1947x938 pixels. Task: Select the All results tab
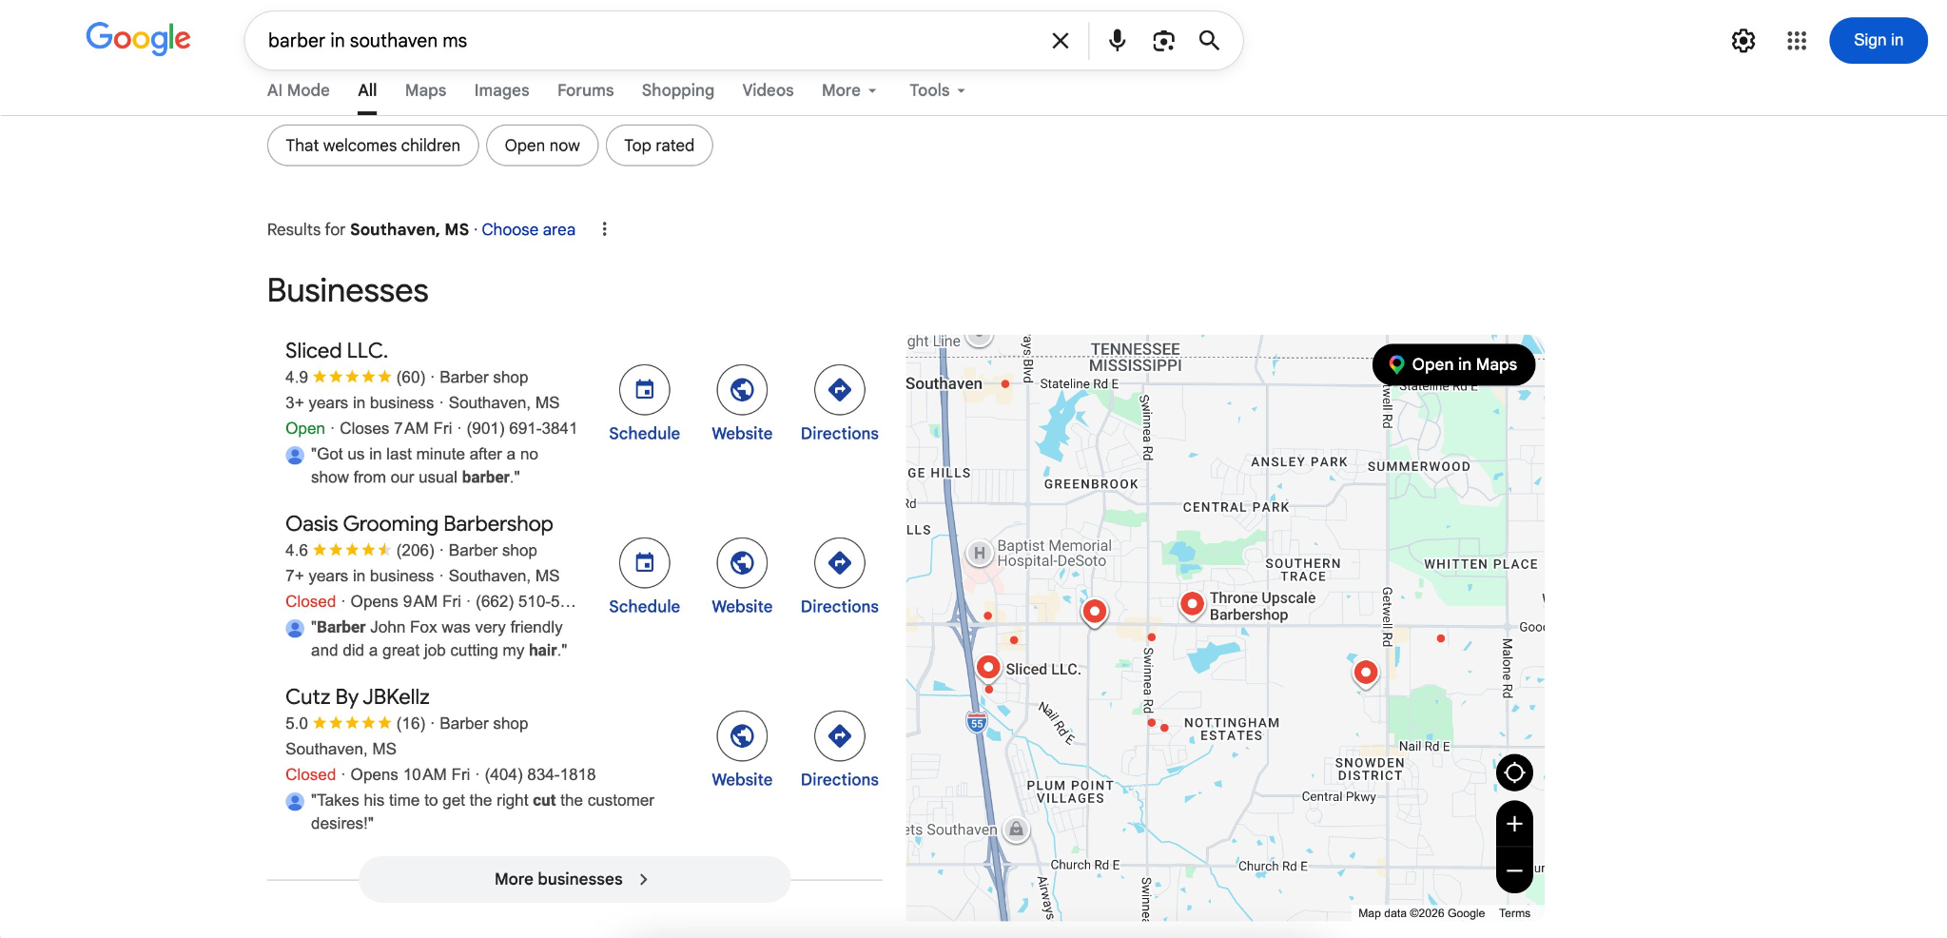367,90
